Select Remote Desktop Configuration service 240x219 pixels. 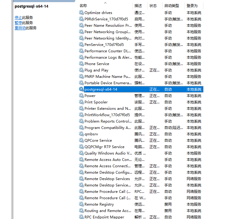click(108, 172)
